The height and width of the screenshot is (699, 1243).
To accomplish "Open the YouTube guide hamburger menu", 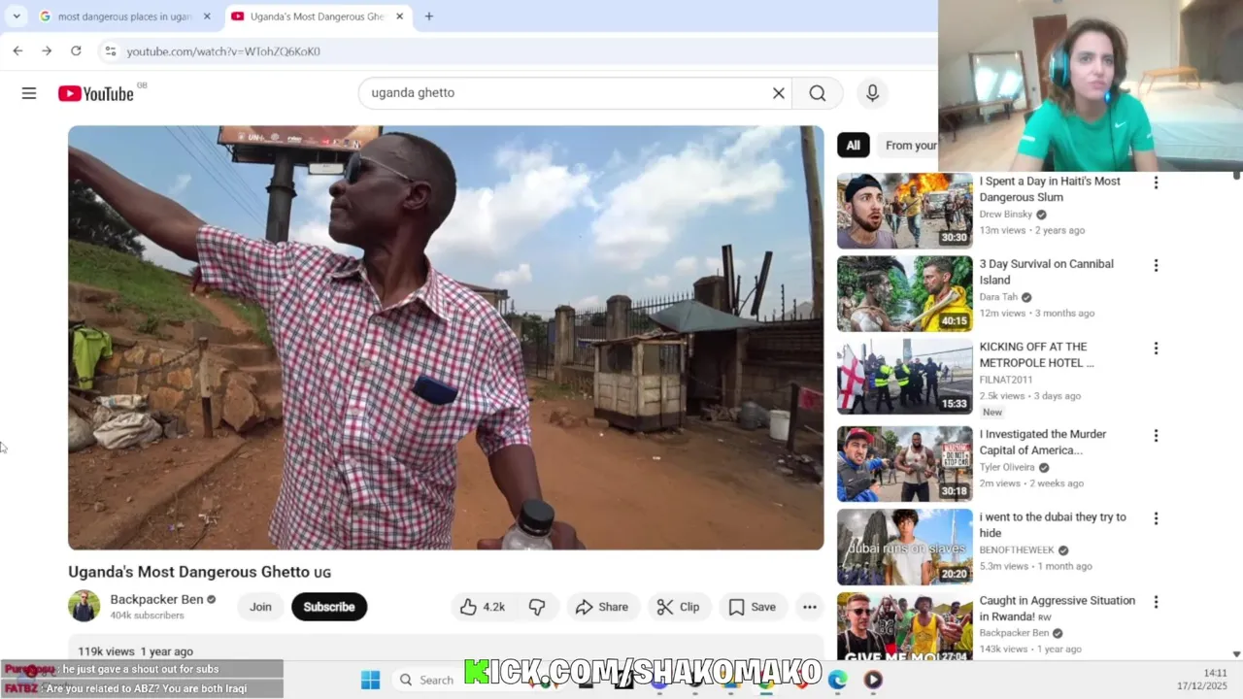I will [29, 93].
